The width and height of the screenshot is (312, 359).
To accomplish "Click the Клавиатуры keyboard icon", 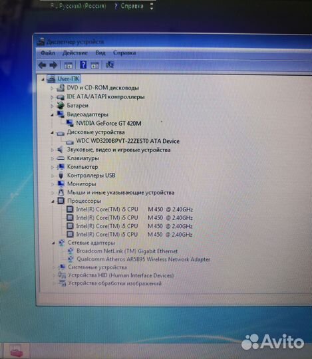I will tap(61, 158).
